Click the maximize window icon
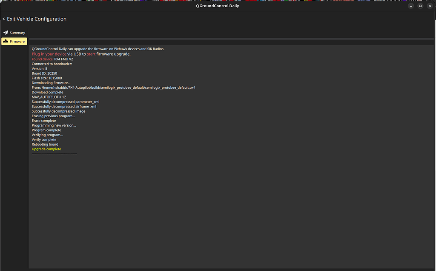The width and height of the screenshot is (436, 271). pyautogui.click(x=420, y=6)
